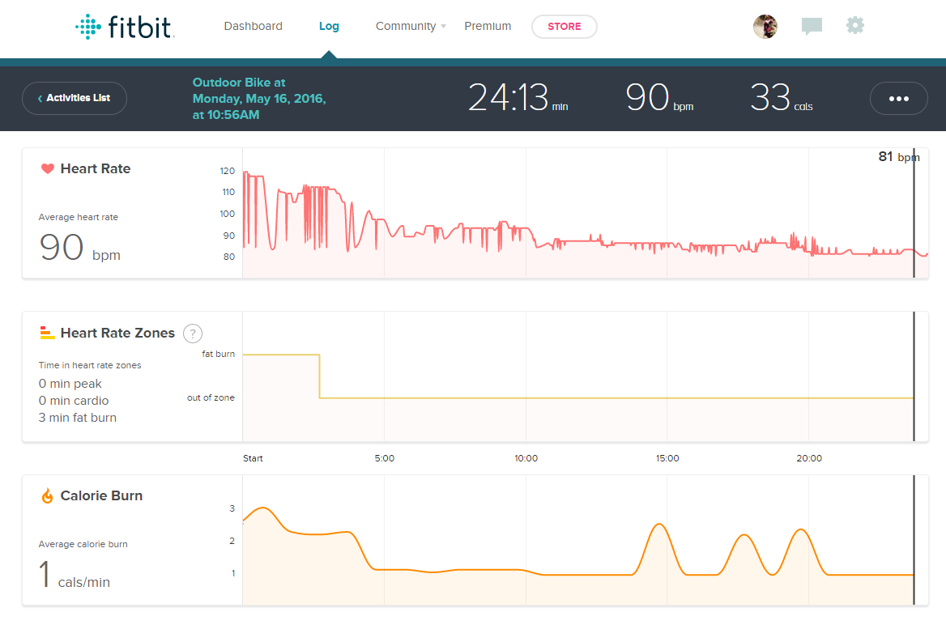Image resolution: width=946 pixels, height=629 pixels.
Task: Open the settings gear icon
Action: [x=854, y=26]
